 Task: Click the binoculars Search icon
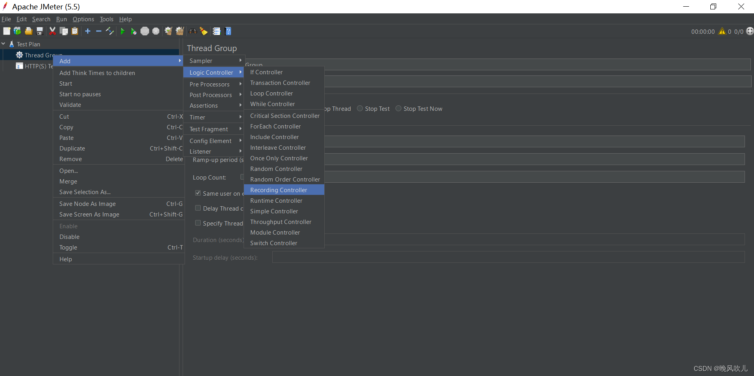(x=193, y=31)
